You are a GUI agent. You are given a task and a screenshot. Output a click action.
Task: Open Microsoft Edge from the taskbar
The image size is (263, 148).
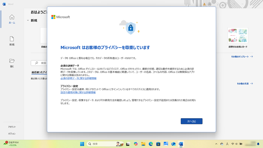(x=151, y=144)
